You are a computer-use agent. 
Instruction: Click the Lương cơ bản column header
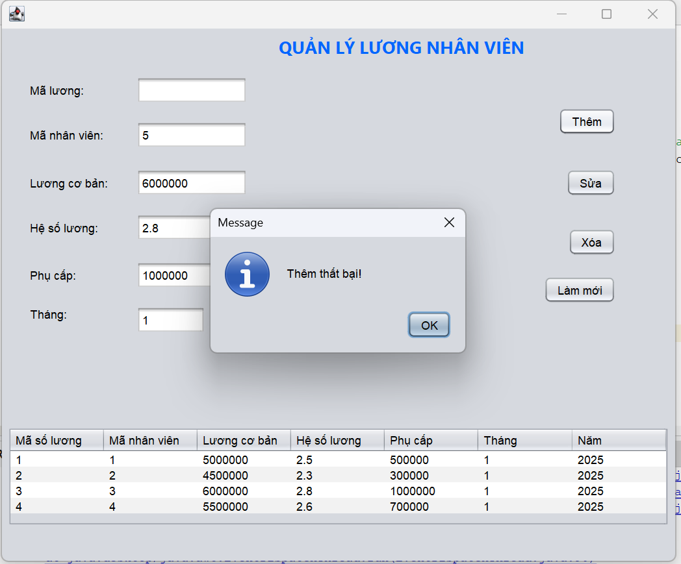tap(244, 440)
